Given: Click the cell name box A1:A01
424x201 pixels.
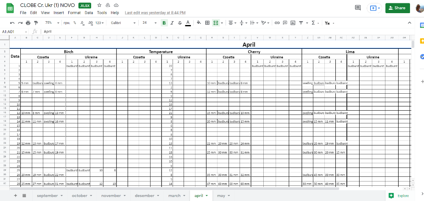Looking at the screenshot, I should [13, 31].
